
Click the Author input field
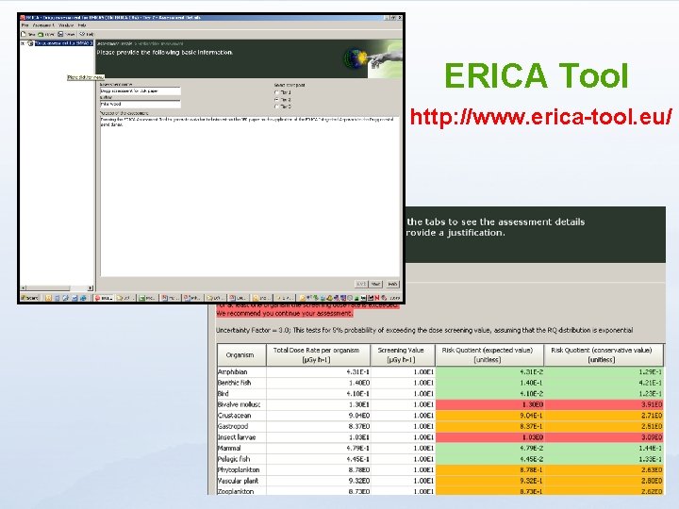point(141,104)
